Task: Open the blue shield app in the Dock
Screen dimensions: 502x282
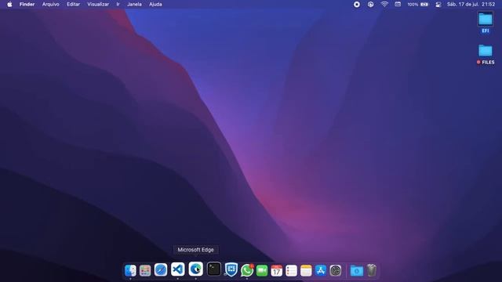Action: (231, 269)
